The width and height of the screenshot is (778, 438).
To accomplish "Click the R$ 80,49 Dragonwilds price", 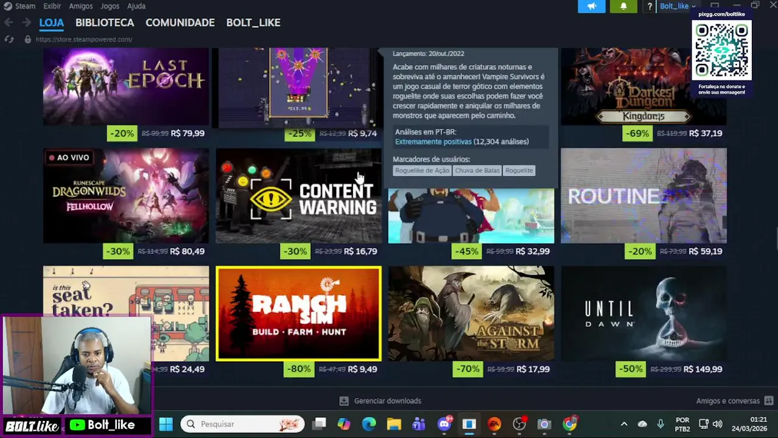I will point(187,251).
